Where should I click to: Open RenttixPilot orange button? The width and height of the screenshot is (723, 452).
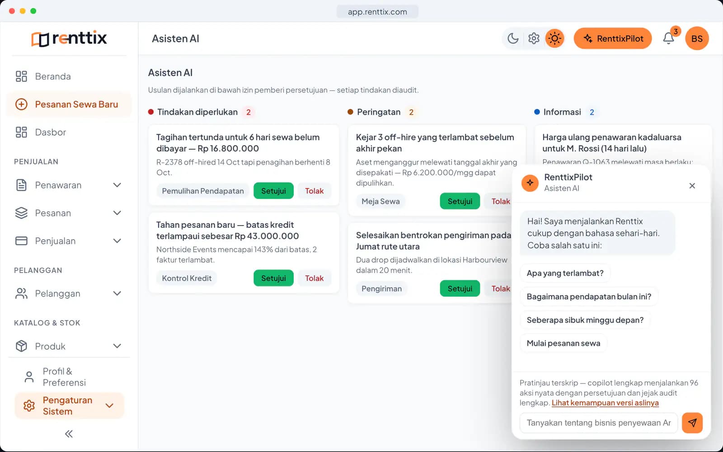pos(613,38)
